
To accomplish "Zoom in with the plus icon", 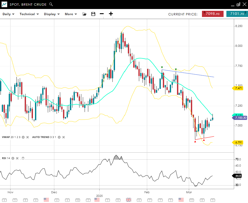I will [x=111, y=14].
